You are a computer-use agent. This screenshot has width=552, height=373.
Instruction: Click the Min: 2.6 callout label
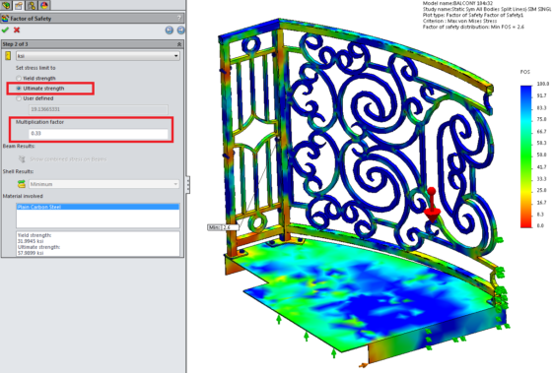tap(223, 227)
